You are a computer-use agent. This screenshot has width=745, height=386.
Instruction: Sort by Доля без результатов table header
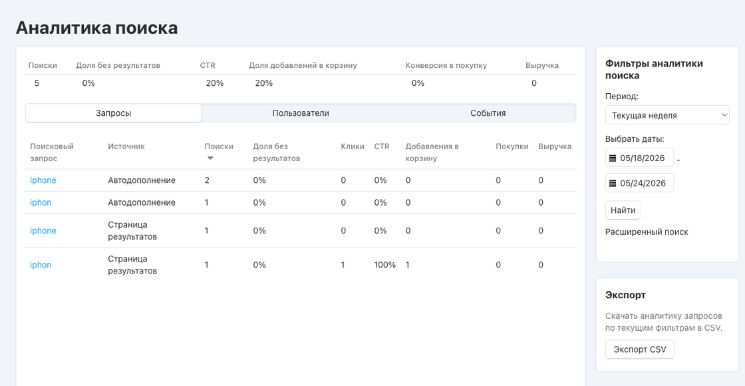(277, 152)
